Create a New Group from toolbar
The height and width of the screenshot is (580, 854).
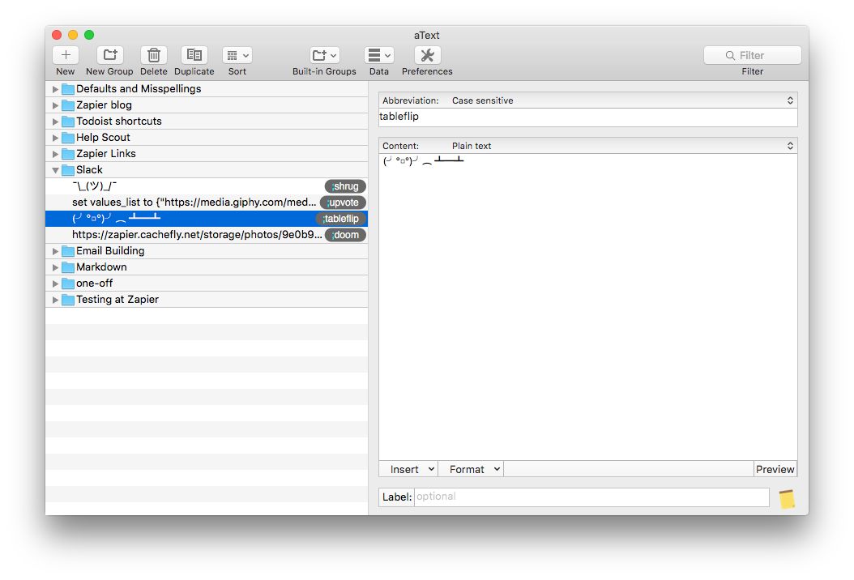click(109, 55)
